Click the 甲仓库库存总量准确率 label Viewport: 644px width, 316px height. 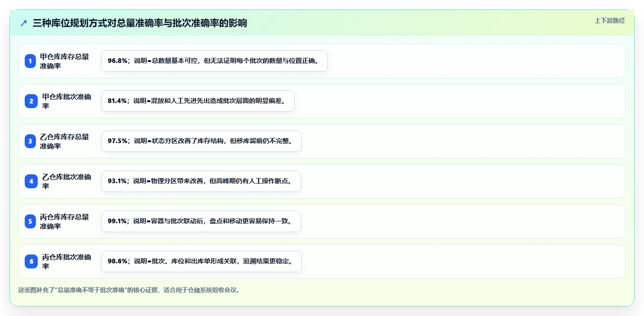[64, 61]
